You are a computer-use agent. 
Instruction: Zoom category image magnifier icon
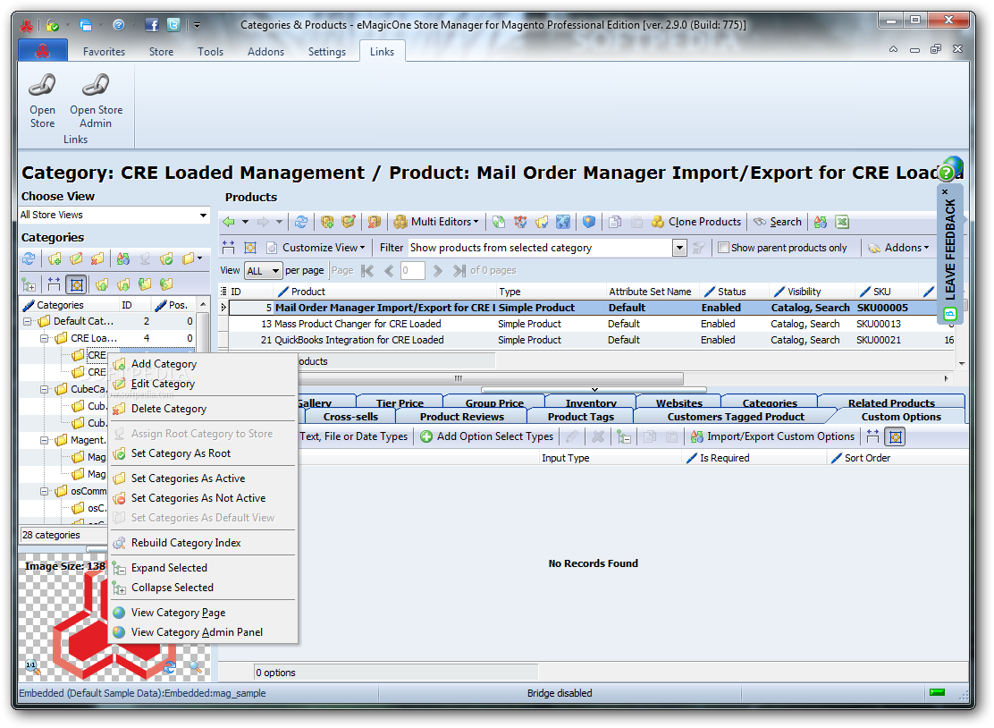[x=195, y=666]
